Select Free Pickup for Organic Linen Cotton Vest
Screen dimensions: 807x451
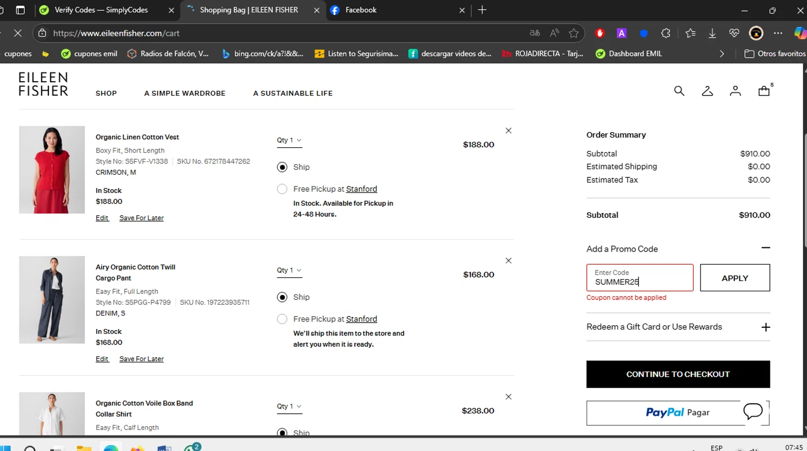282,189
